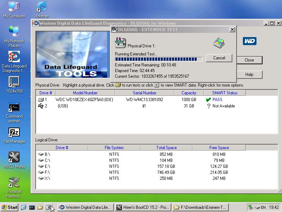
Task: Open the Start menu
Action: click(x=10, y=207)
